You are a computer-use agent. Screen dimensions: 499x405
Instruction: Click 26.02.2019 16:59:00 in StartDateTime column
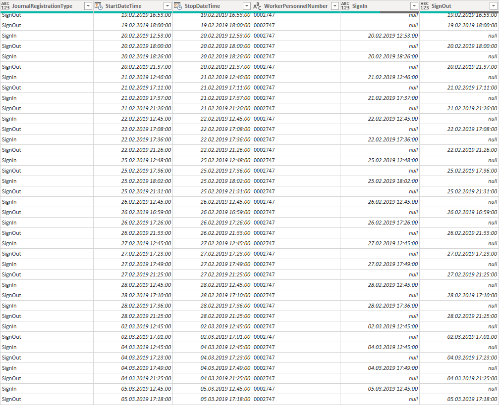tap(146, 212)
